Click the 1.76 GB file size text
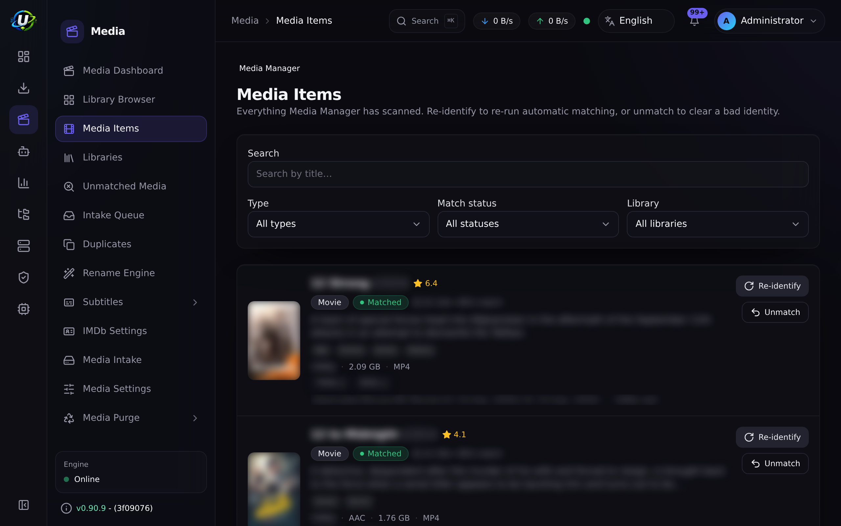This screenshot has height=526, width=841. click(x=394, y=518)
